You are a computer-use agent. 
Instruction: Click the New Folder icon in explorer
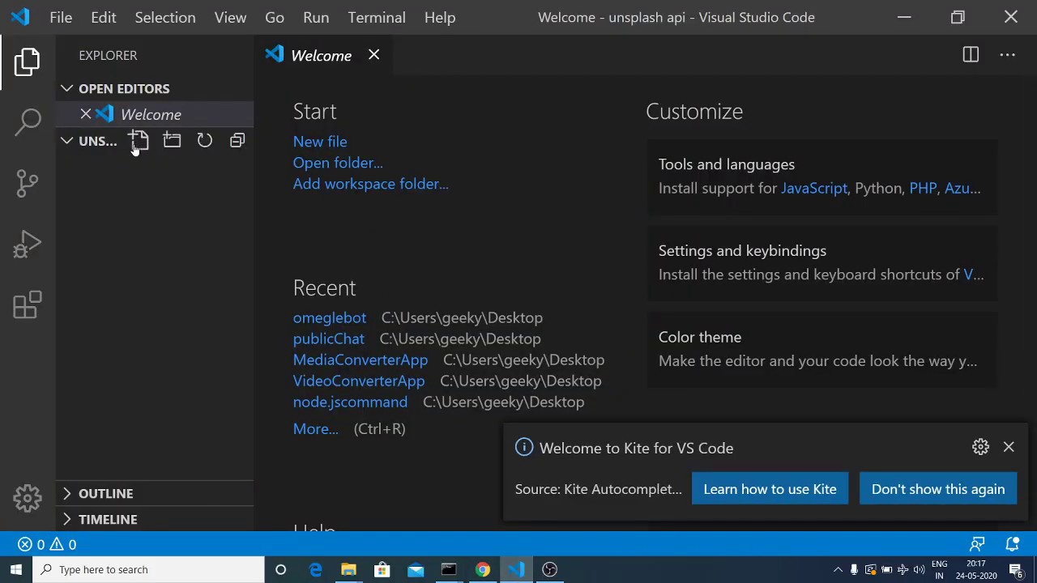(x=172, y=141)
